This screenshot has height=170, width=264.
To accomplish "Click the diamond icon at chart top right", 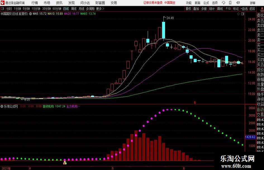I will click(238, 14).
